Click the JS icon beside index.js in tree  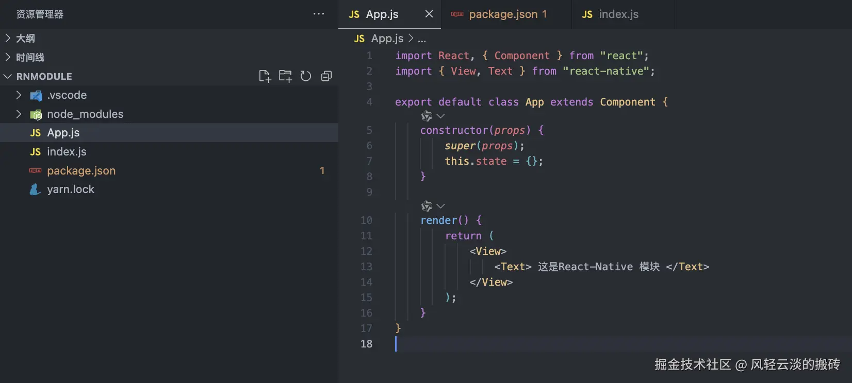[35, 152]
